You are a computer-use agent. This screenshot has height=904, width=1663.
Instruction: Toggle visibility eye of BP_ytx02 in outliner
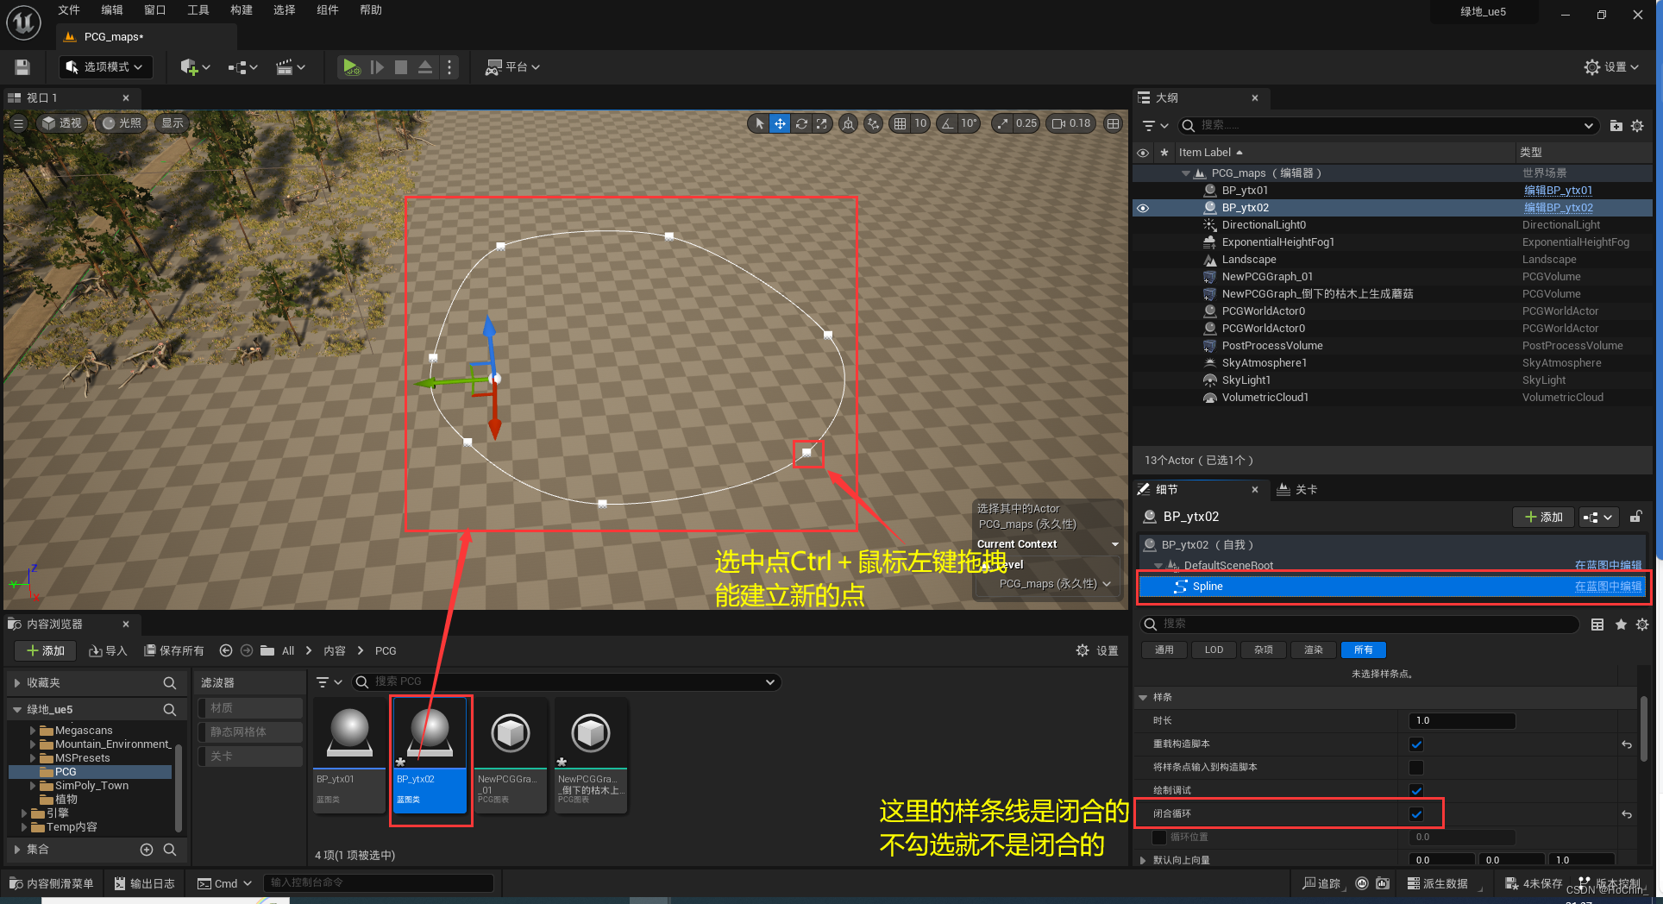click(x=1143, y=208)
